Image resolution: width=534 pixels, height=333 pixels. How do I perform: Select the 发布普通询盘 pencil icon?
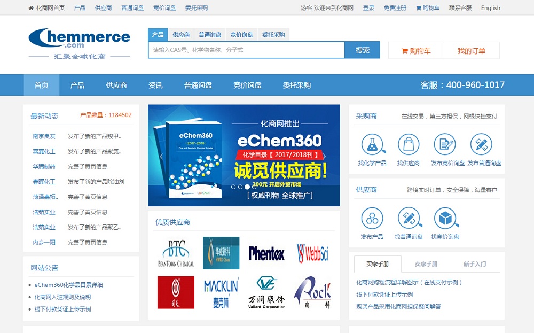click(481, 144)
